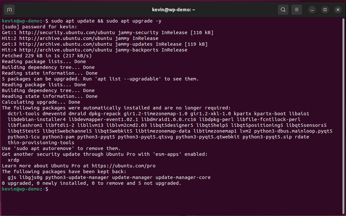
Task: Click the '[sudo] password for kevin:' line
Action: point(40,27)
